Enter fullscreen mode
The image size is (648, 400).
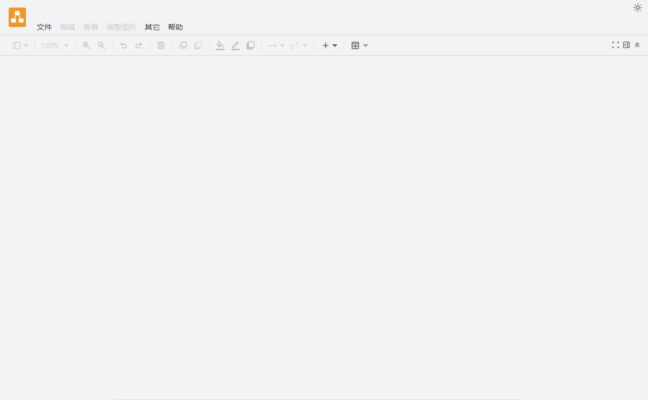click(x=616, y=45)
